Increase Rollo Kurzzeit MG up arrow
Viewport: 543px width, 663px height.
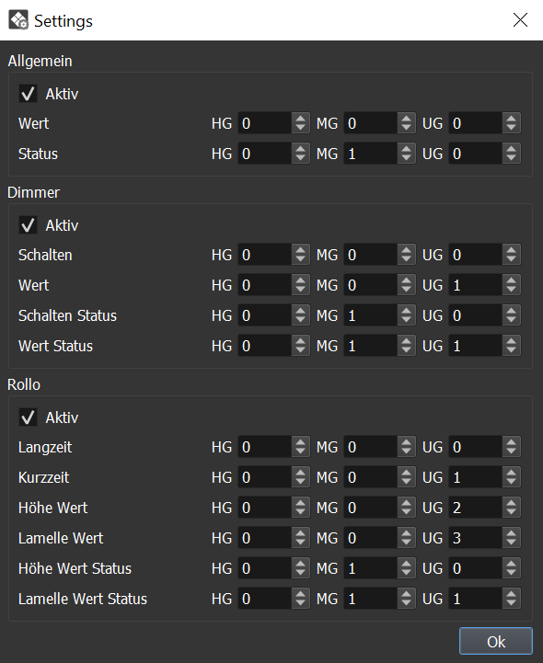(406, 473)
